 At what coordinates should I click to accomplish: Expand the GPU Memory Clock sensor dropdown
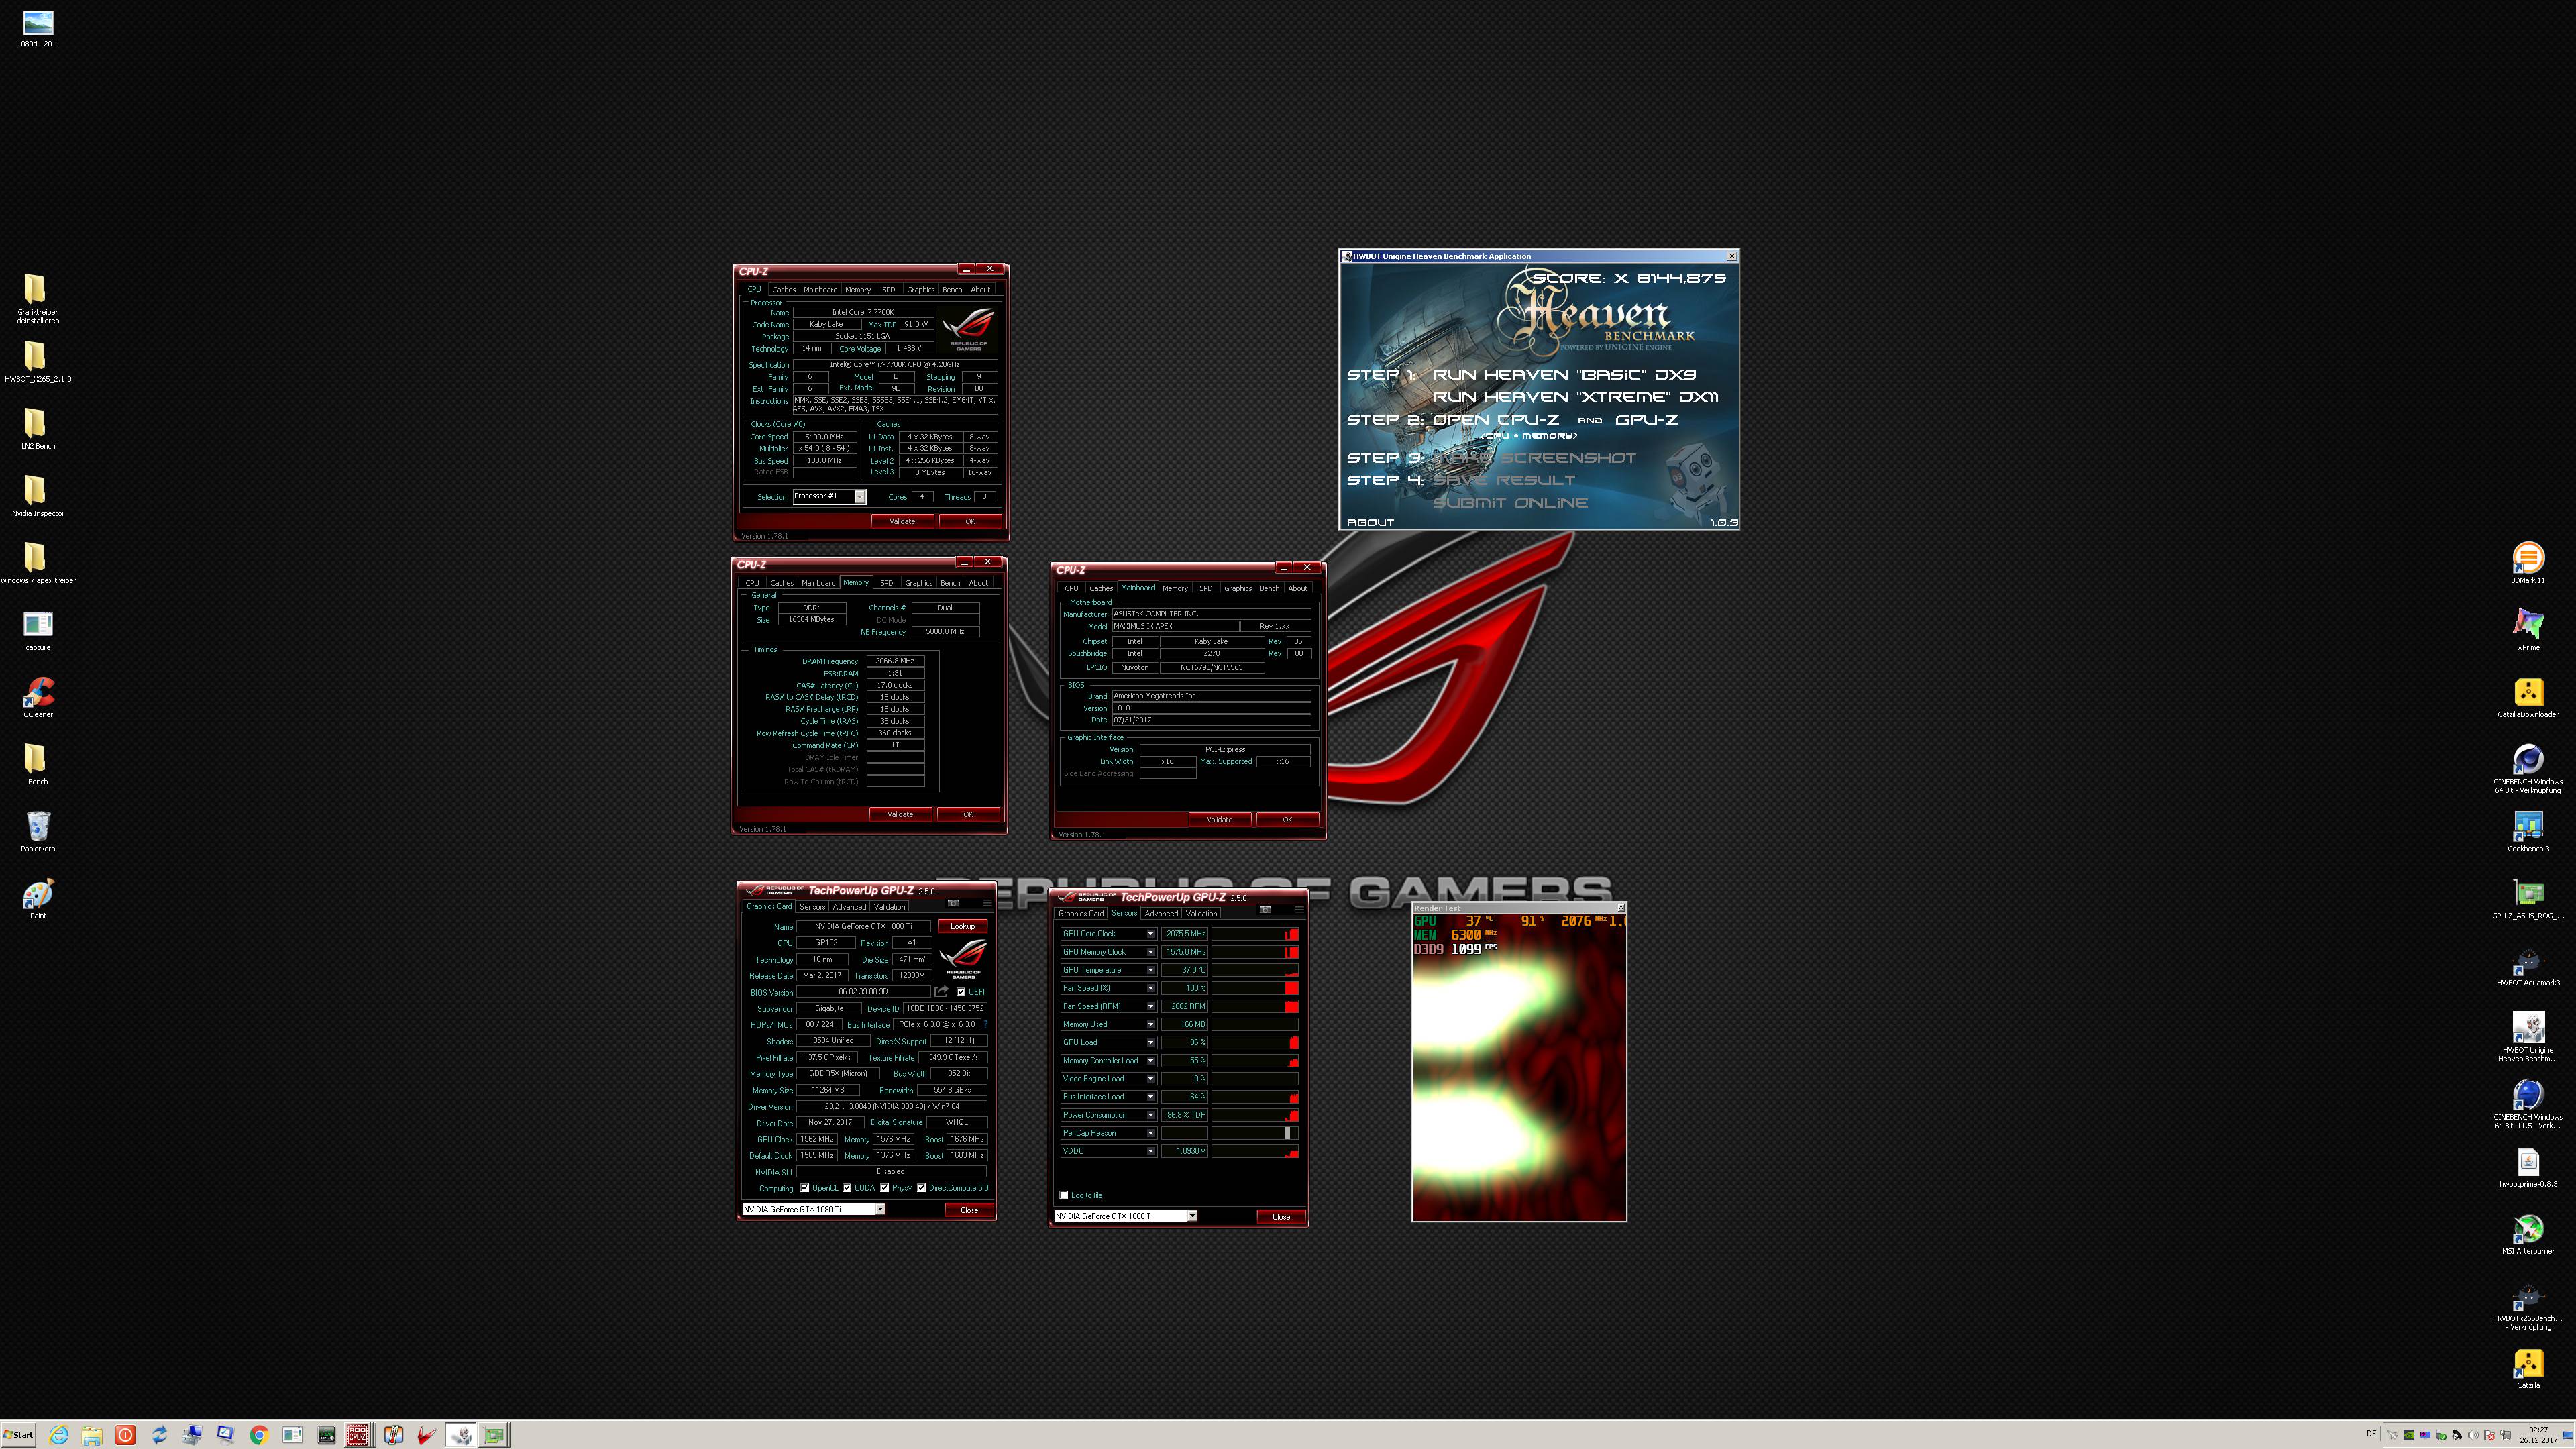click(1151, 952)
